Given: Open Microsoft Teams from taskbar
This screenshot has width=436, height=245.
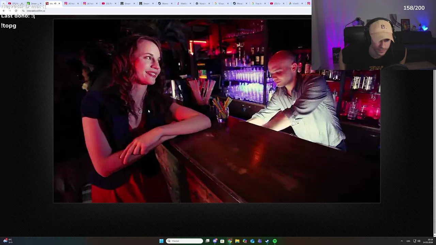Looking at the screenshot, I should pos(260,241).
